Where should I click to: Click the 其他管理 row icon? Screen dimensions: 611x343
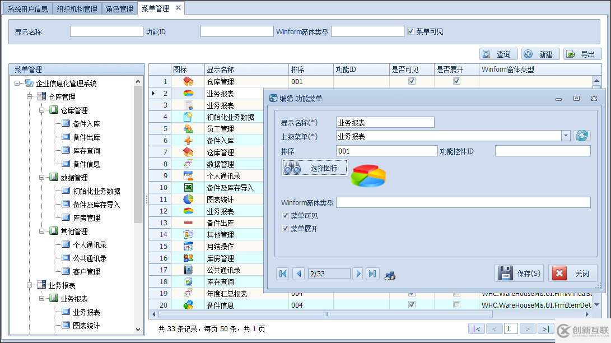[188, 235]
